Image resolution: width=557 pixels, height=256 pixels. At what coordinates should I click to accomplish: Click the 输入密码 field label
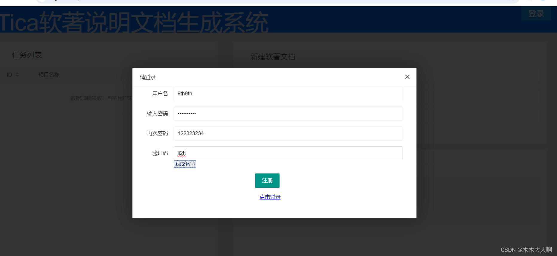click(x=157, y=114)
